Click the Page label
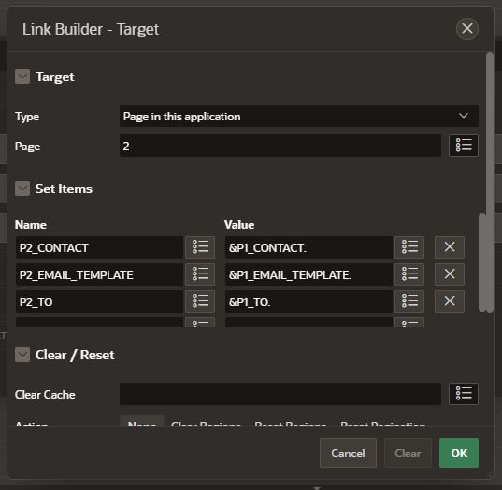This screenshot has width=502, height=490. coord(27,147)
